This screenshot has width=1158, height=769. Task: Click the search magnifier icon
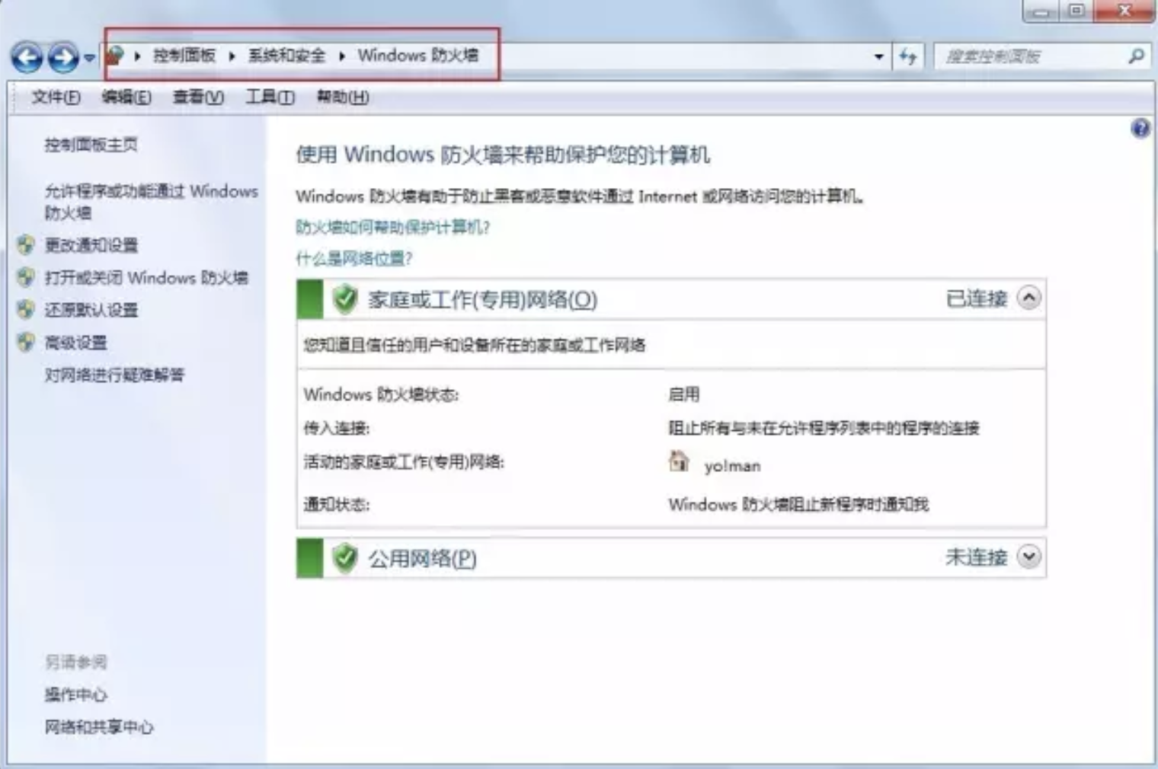click(1136, 56)
